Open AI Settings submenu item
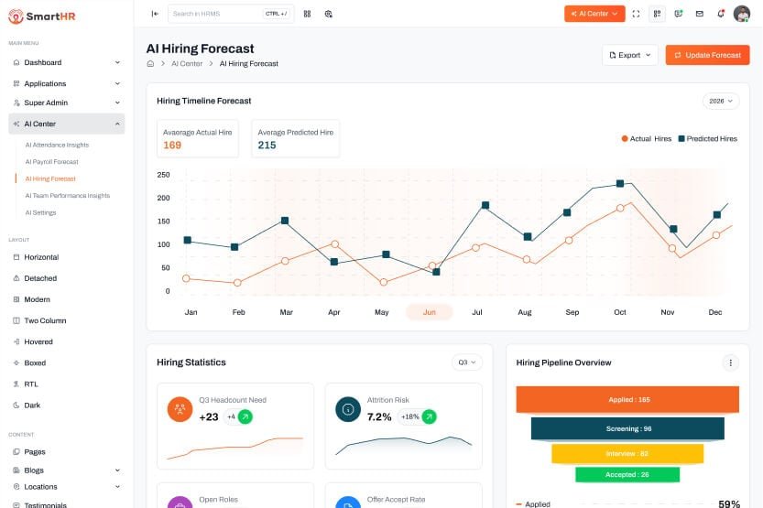 coord(40,212)
